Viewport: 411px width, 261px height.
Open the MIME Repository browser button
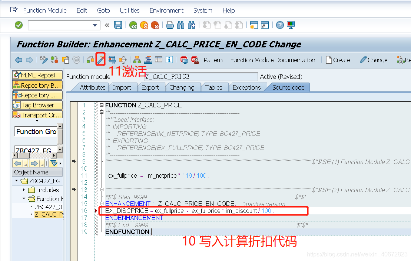[37, 75]
